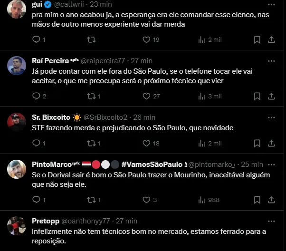Reply to gui's tweet
286x251 pixels.
coord(37,39)
